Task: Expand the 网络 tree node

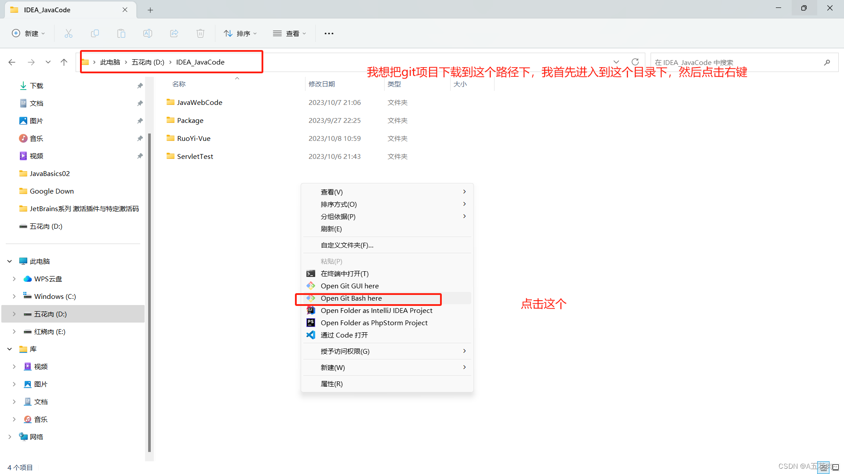Action: [10, 437]
